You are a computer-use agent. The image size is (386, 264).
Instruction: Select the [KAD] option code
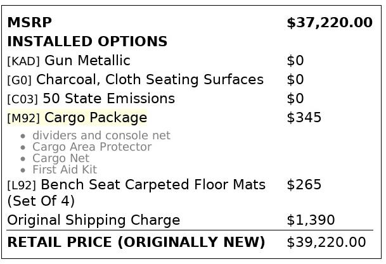point(23,61)
